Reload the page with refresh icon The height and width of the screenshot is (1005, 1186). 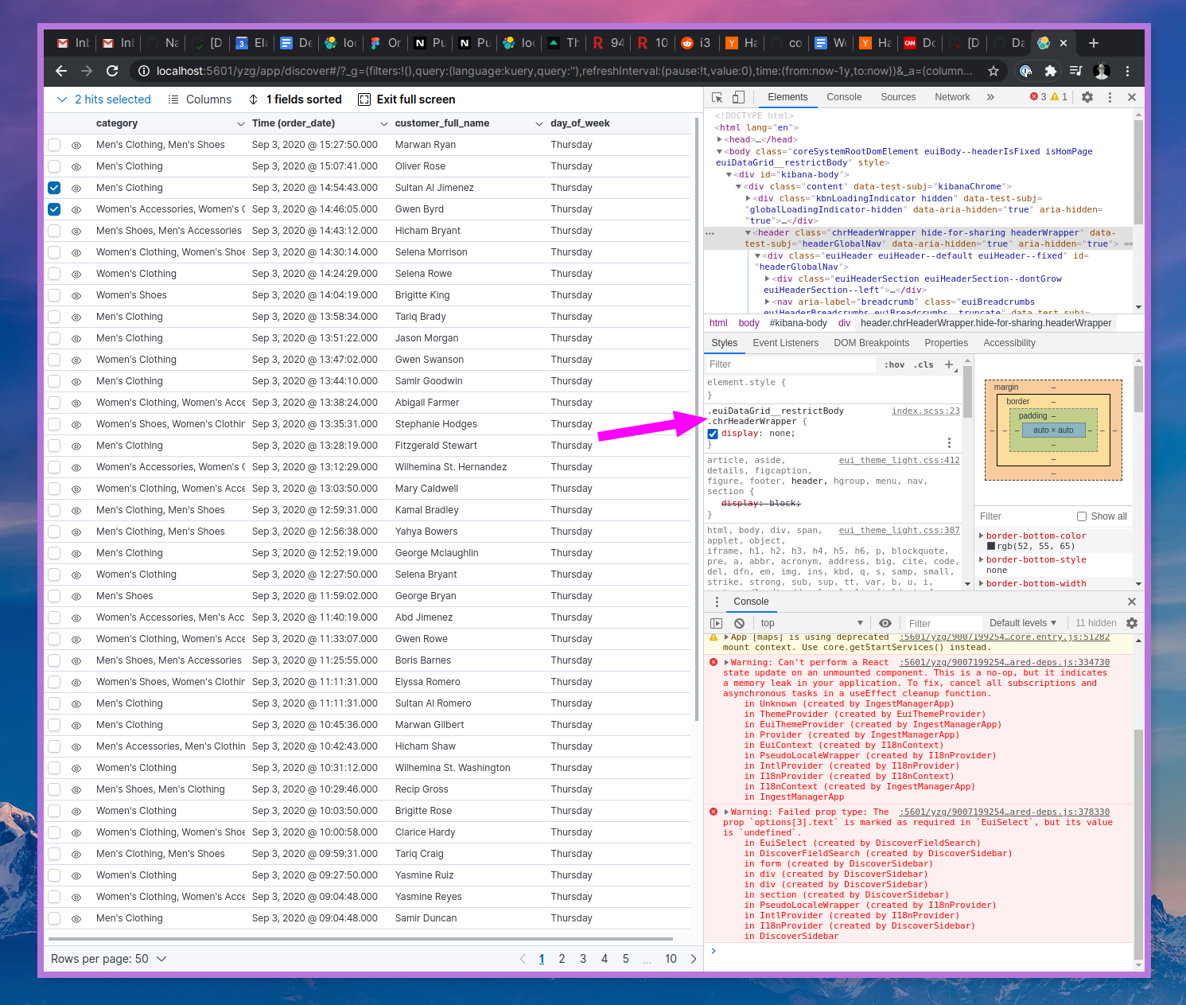(112, 71)
